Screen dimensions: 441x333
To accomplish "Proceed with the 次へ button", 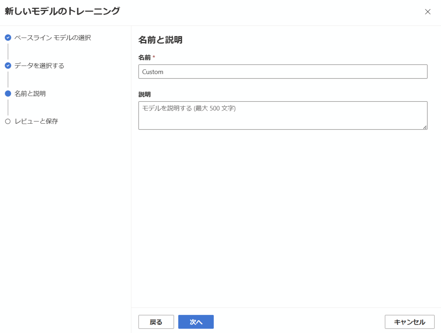I will coord(196,322).
